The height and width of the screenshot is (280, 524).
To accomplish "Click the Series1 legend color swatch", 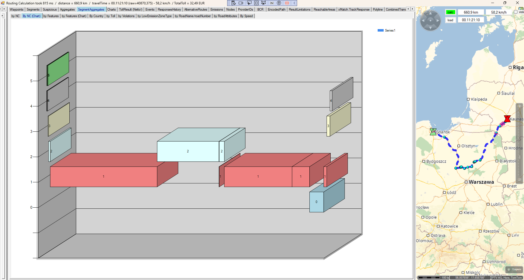I will (x=380, y=30).
